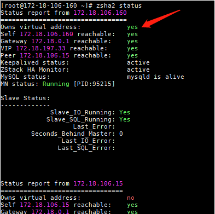Click 'Peer 172.18.106.15 reachable:' line
215x214 pixels.
point(56,55)
